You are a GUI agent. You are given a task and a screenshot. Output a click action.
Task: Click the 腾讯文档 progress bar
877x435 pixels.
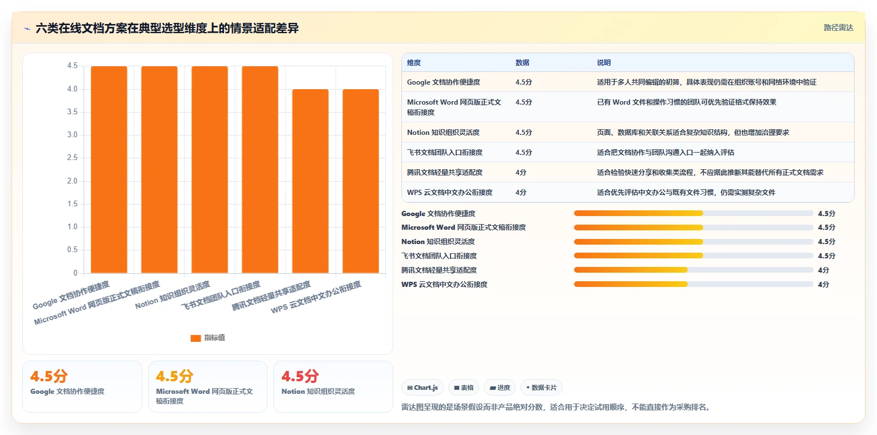click(693, 270)
